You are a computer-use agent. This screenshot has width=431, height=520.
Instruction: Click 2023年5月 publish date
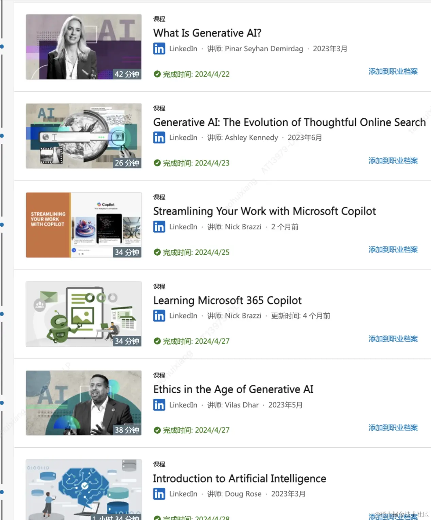coord(285,405)
